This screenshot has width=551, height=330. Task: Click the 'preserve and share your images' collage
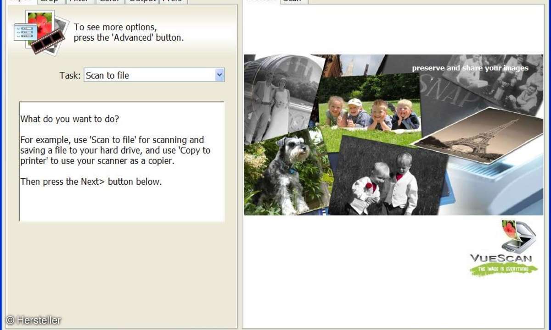coord(394,135)
